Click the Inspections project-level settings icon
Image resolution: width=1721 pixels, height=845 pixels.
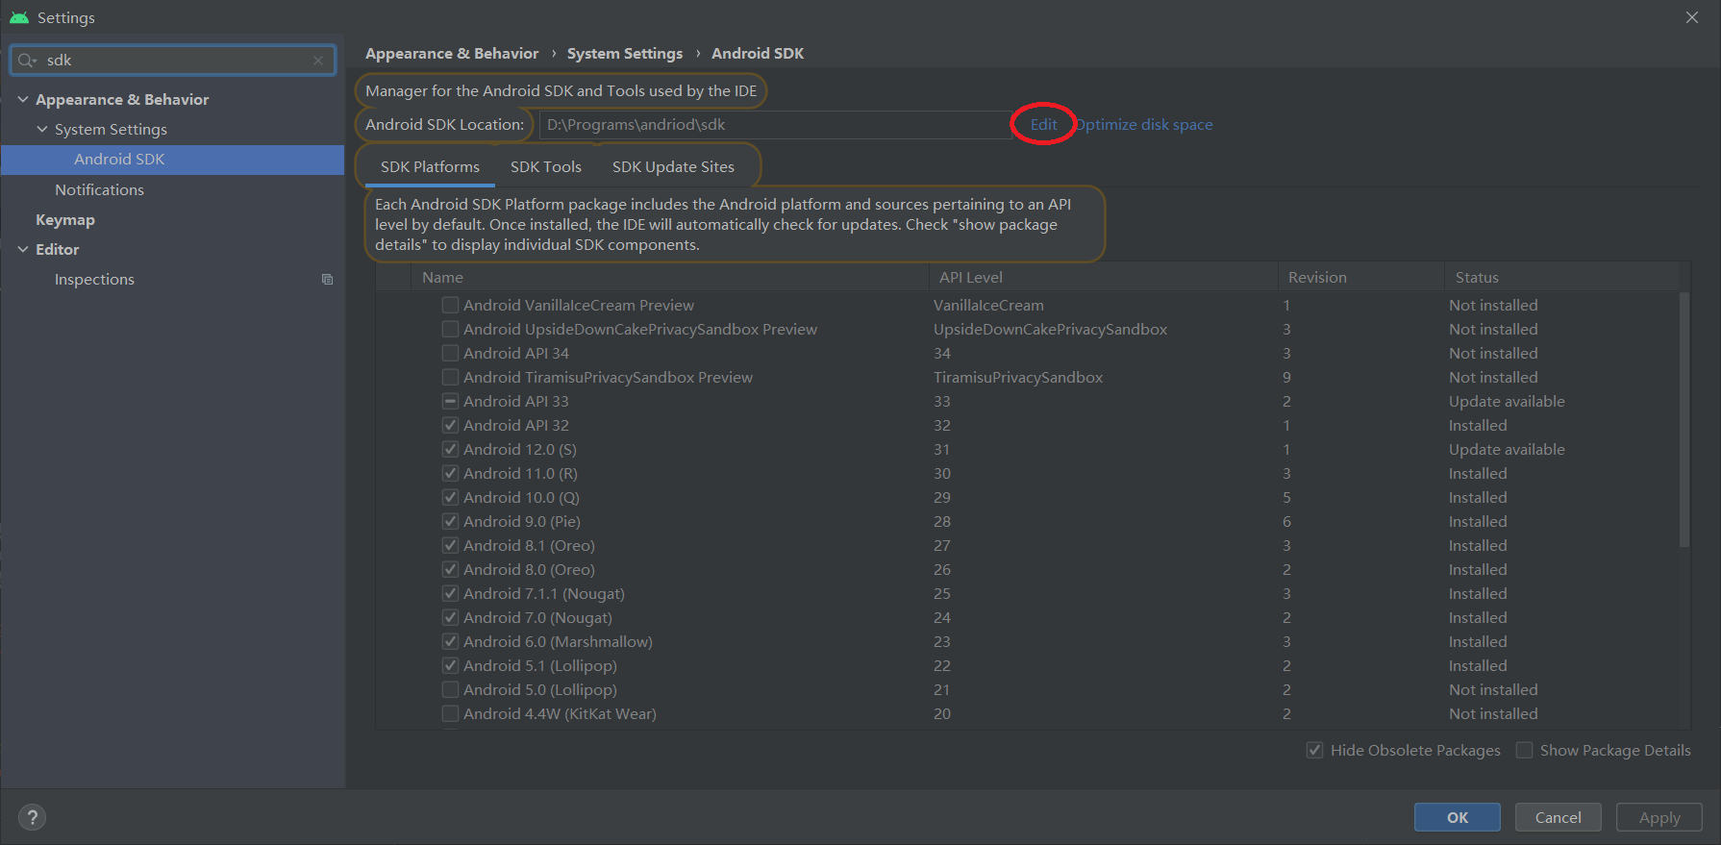(327, 280)
